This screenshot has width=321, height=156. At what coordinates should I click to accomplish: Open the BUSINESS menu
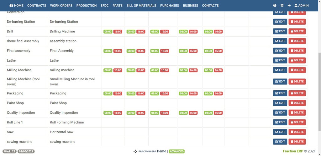pos(190,6)
